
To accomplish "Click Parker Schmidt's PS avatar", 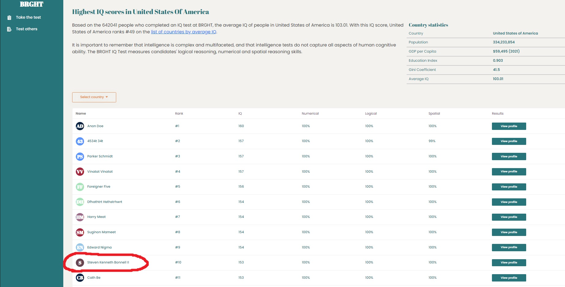I will pos(80,156).
